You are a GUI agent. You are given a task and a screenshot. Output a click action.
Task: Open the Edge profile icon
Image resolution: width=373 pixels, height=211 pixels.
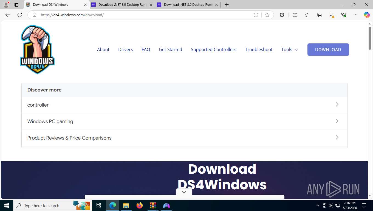pyautogui.click(x=6, y=5)
